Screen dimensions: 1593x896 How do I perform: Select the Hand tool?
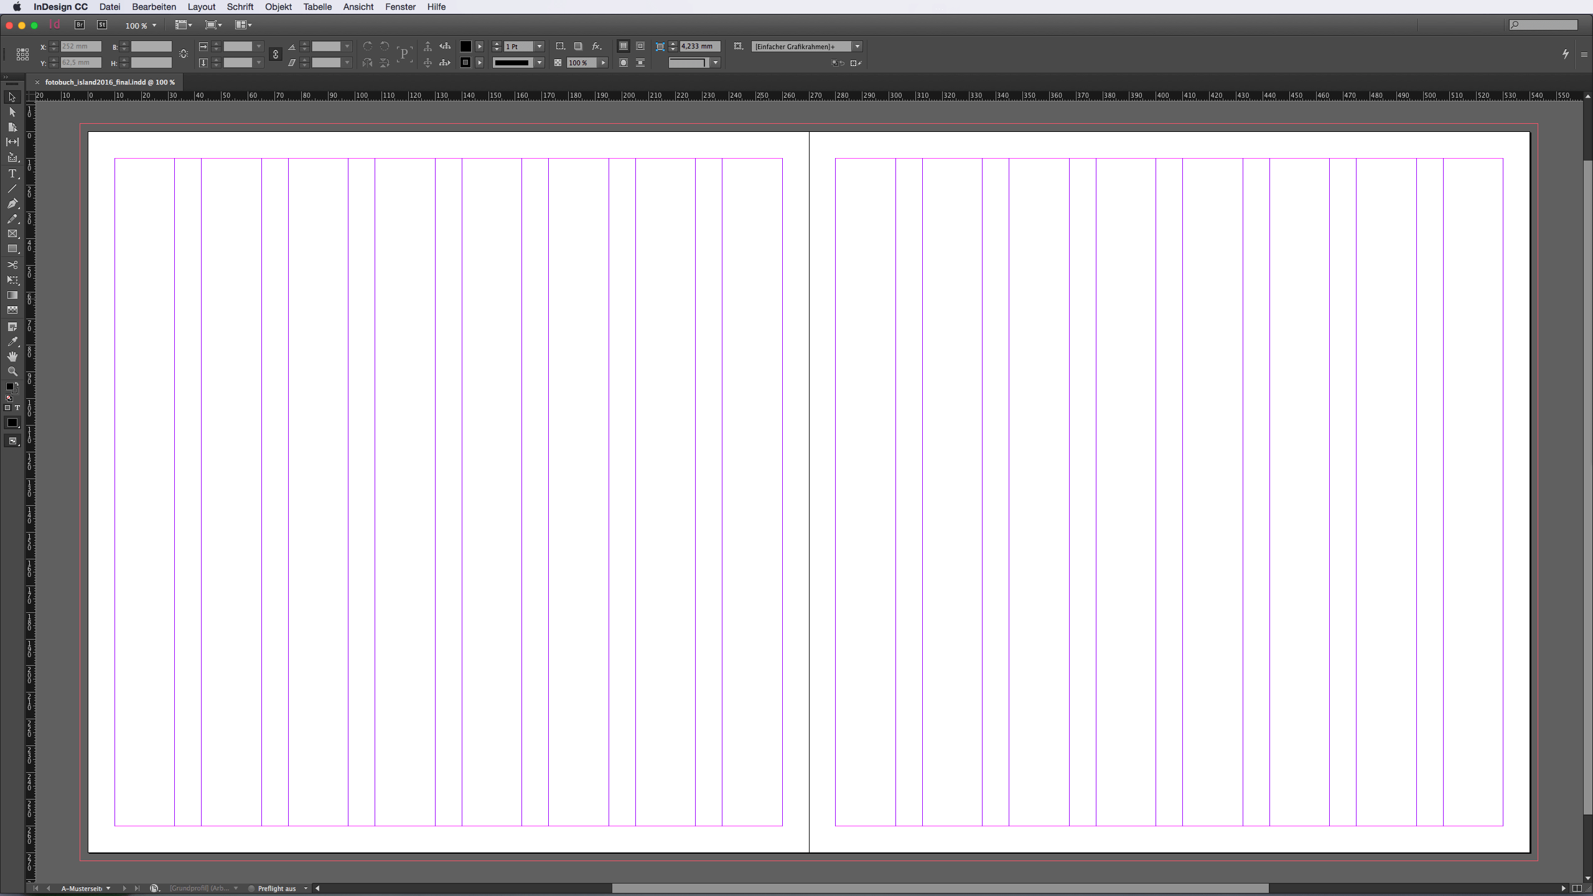click(x=12, y=357)
